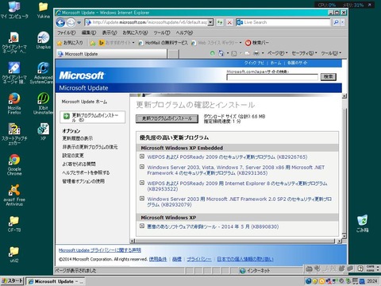Click Microsoft Update ホーム sidebar link
381x286 pixels.
[84, 102]
